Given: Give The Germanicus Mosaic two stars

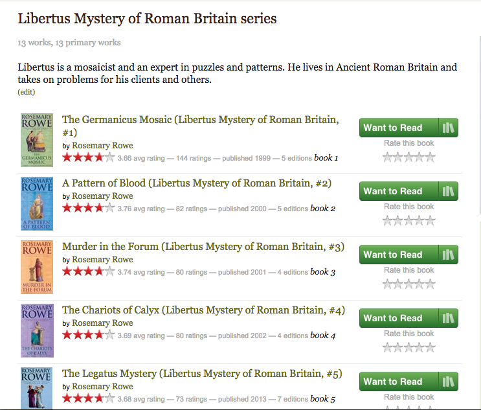Looking at the screenshot, I should click(399, 157).
